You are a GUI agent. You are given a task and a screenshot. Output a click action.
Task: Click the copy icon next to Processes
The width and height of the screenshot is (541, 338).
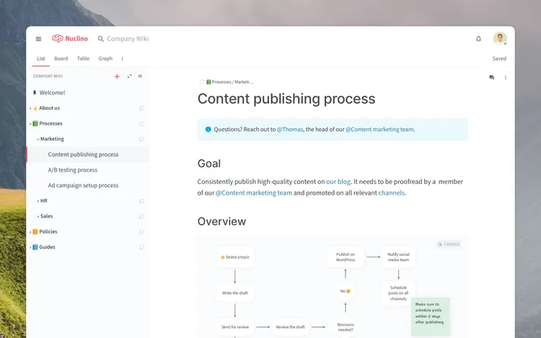[141, 124]
